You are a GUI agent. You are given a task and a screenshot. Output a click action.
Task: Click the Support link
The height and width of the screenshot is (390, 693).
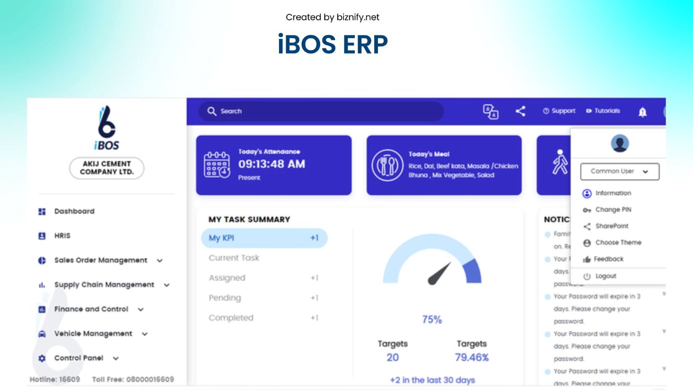point(559,111)
